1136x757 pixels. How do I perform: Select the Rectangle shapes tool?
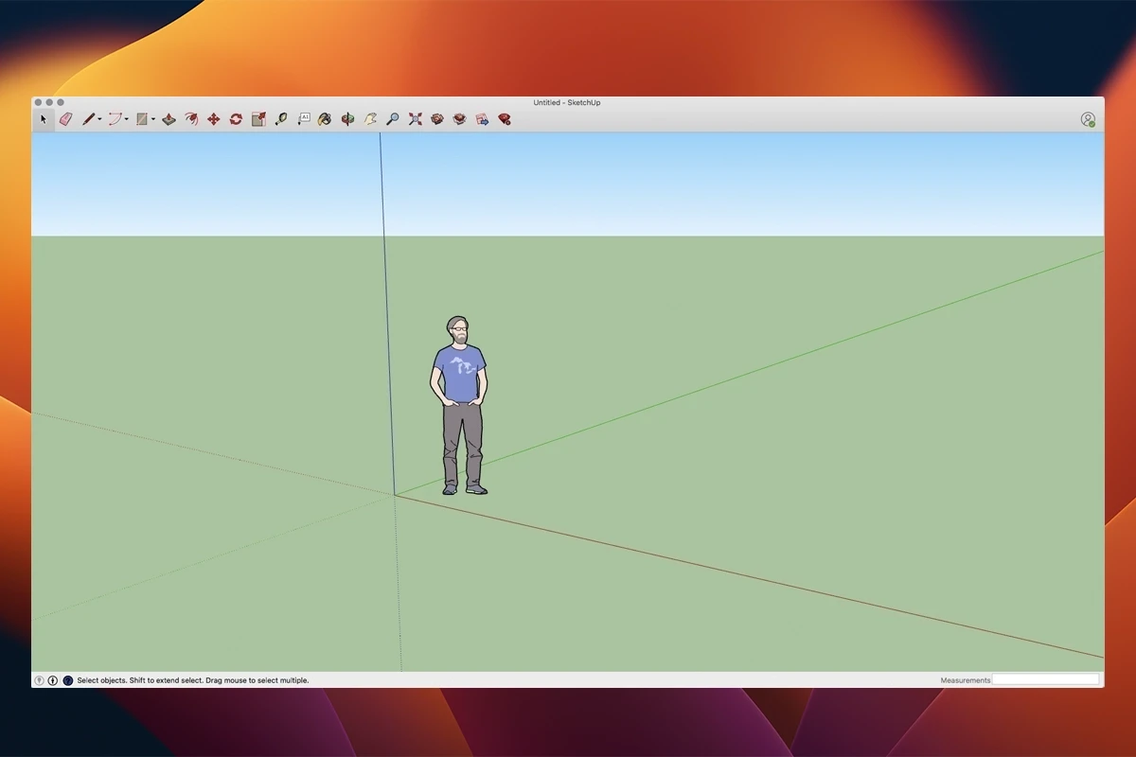[x=140, y=118]
